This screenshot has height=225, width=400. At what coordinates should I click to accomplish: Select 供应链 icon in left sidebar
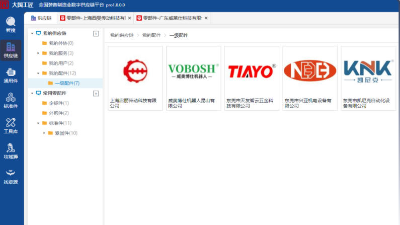[11, 49]
